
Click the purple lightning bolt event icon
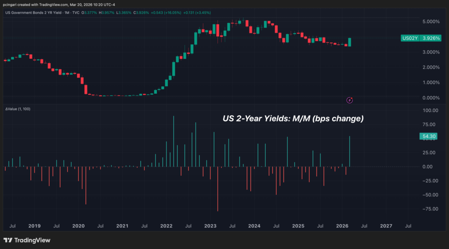[349, 100]
